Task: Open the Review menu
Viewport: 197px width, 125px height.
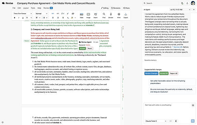Action: 48,8
